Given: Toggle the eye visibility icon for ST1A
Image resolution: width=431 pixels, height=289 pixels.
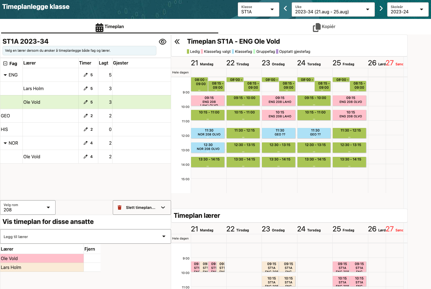Looking at the screenshot, I should coord(162,42).
